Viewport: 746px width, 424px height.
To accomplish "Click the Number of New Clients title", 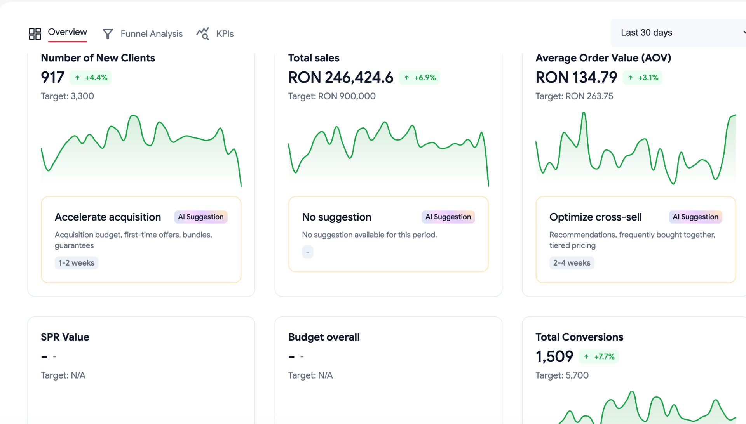I will (98, 58).
